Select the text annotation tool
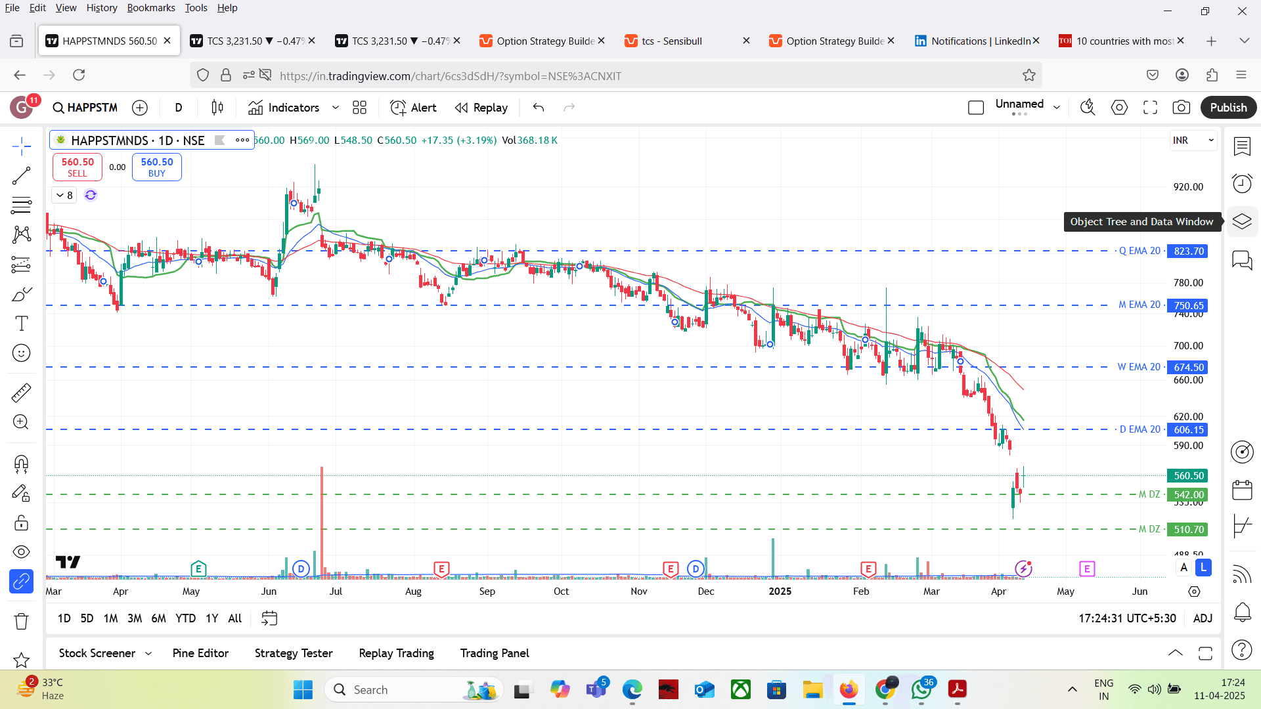This screenshot has height=709, width=1261. (x=21, y=324)
